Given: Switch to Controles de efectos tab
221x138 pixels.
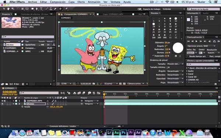Looking at the screenshot, I should (34, 14).
